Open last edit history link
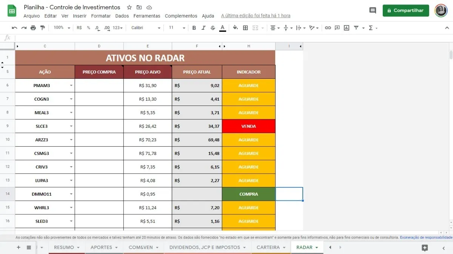The width and height of the screenshot is (453, 254). (256, 16)
